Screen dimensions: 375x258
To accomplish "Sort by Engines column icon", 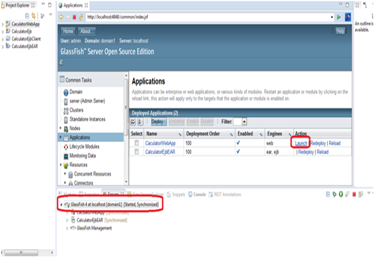I will [290, 135].
